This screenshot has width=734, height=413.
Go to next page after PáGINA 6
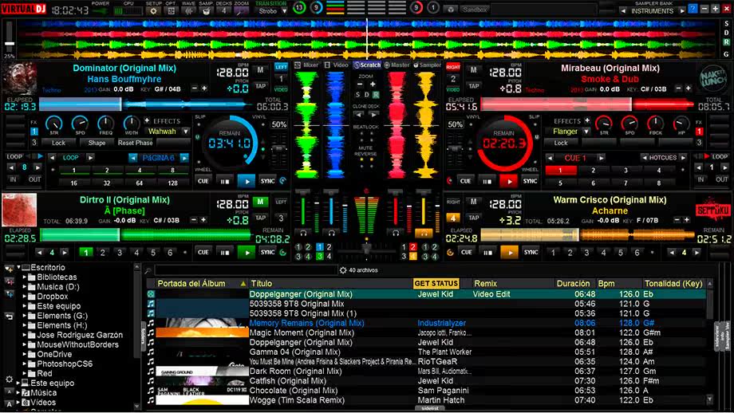click(x=184, y=158)
